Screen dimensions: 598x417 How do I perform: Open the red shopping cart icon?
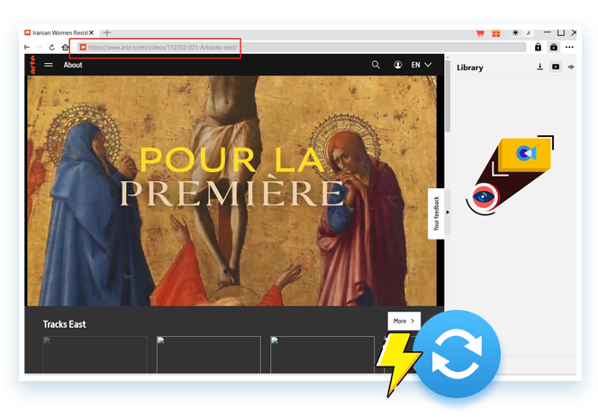point(480,33)
